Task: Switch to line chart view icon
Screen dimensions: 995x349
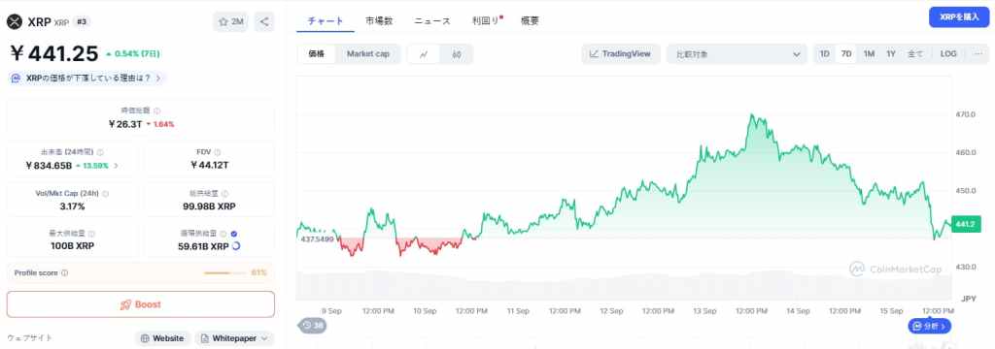Action: tap(424, 55)
